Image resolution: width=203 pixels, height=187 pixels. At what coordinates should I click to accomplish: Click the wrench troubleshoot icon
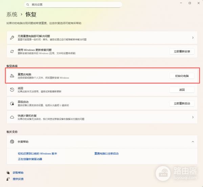click(x=12, y=38)
